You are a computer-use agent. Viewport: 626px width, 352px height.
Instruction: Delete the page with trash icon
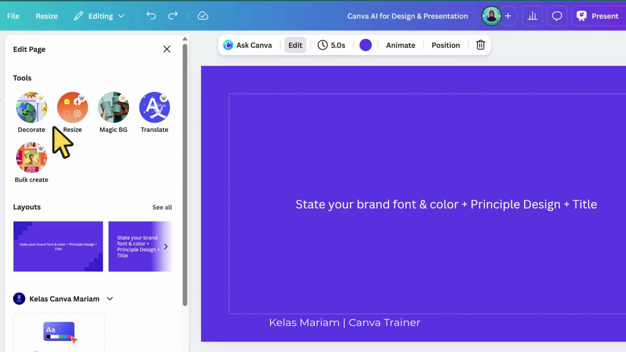point(481,45)
